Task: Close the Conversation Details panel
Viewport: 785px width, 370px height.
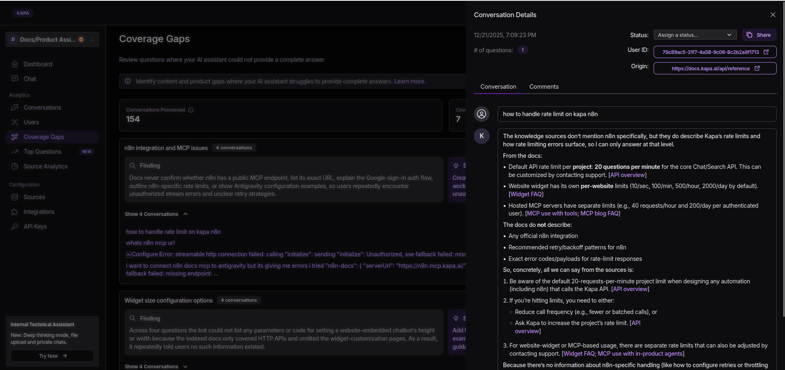Action: click(x=773, y=15)
